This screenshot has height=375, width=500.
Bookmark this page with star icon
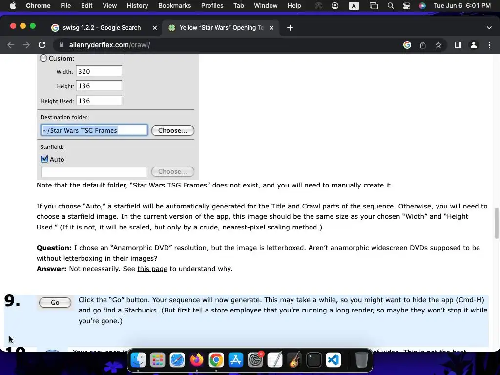438,45
